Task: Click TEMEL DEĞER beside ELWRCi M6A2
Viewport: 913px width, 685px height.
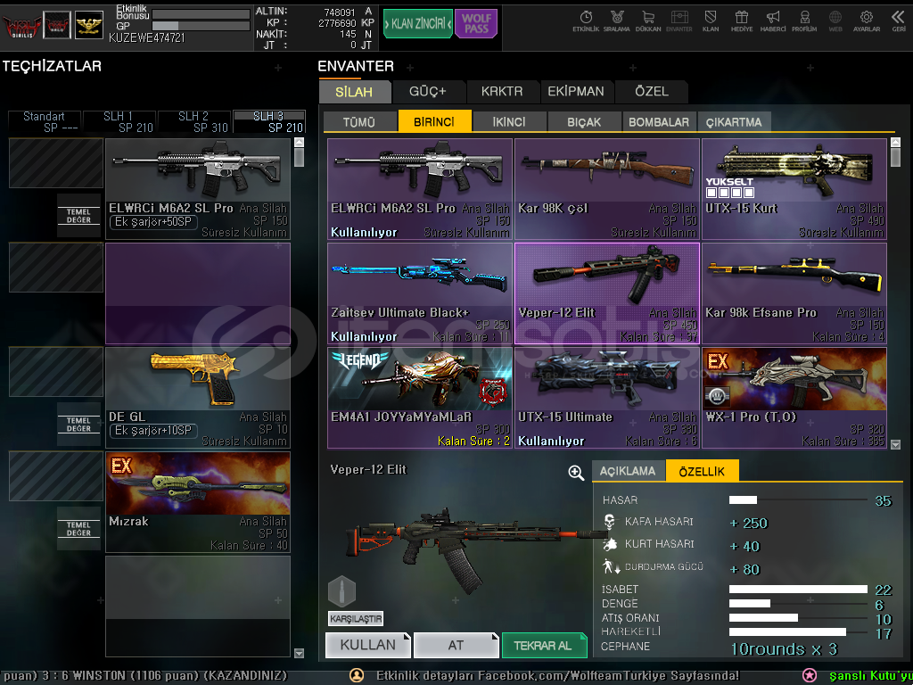Action: pyautogui.click(x=78, y=216)
